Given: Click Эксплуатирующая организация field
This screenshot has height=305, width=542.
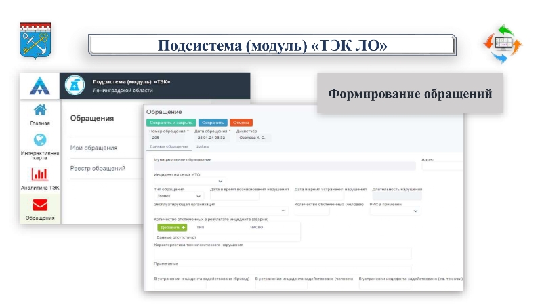Looking at the screenshot, I should 222,211.
